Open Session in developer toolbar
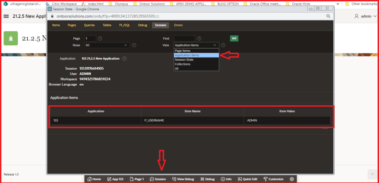The image size is (379, 183). (x=158, y=179)
